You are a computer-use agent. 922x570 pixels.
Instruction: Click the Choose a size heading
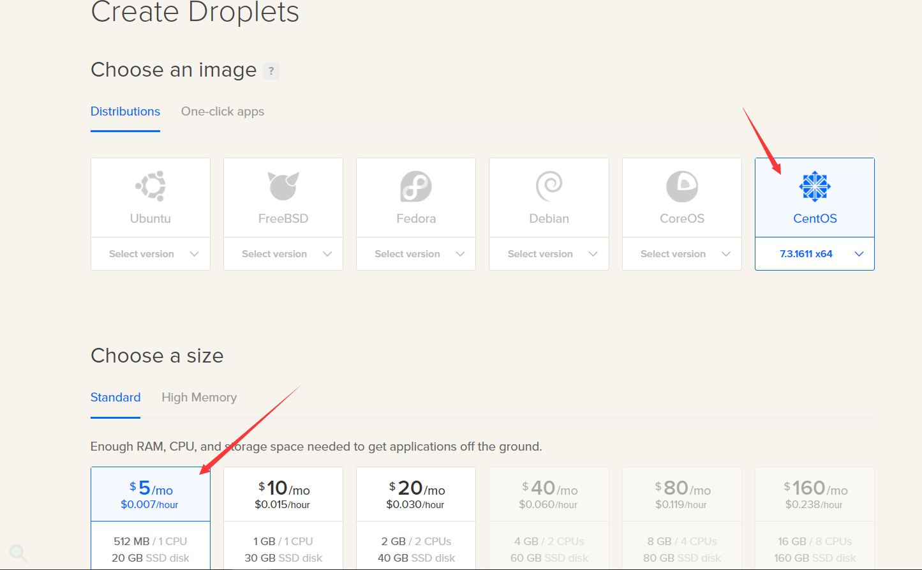pos(157,356)
